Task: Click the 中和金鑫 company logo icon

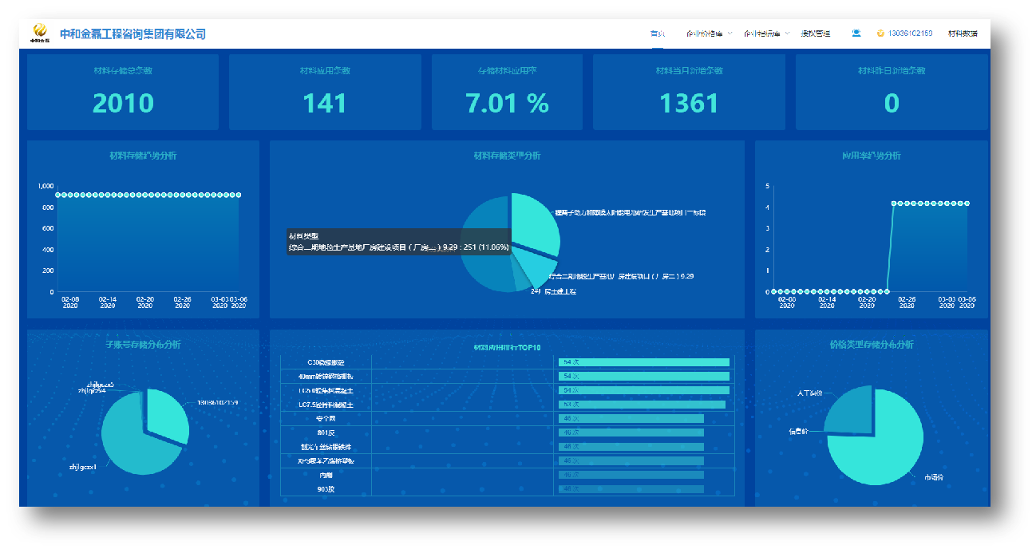Action: 40,33
